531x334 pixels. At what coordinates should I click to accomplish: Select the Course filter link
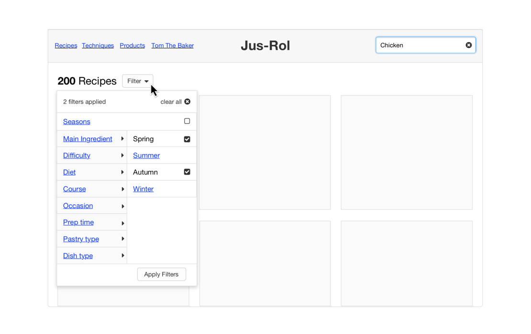pos(75,189)
